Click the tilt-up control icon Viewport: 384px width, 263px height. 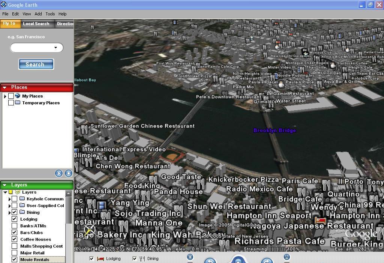287,257
